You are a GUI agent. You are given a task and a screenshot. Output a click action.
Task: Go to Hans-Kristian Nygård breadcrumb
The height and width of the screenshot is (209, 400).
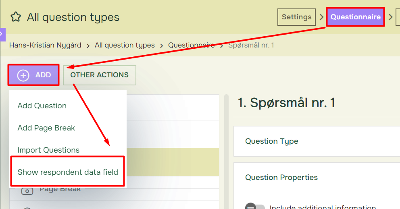[45, 46]
